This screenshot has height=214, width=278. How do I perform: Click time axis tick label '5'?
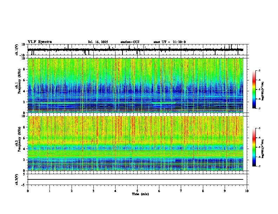point(137,191)
